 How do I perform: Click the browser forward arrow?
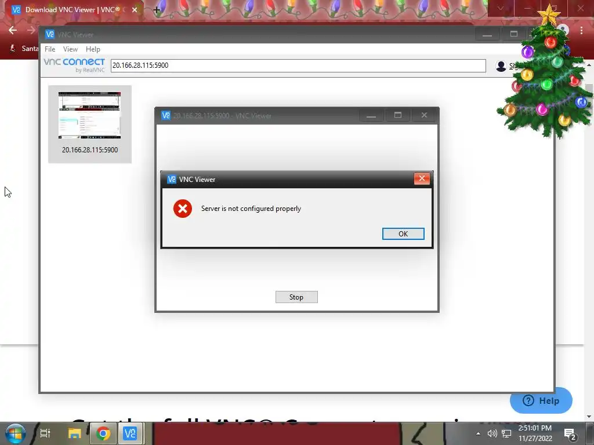(31, 30)
